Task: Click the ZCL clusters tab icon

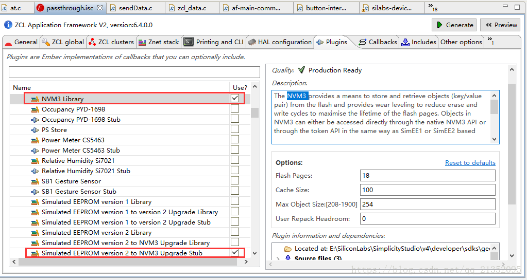Action: click(92, 42)
